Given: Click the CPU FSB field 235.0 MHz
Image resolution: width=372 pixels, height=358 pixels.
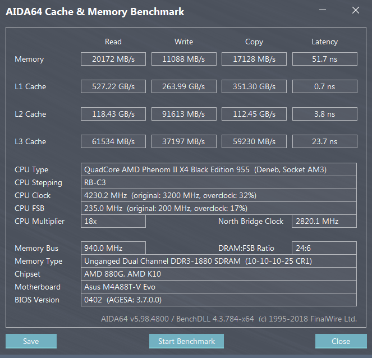Looking at the screenshot, I should coord(219,208).
